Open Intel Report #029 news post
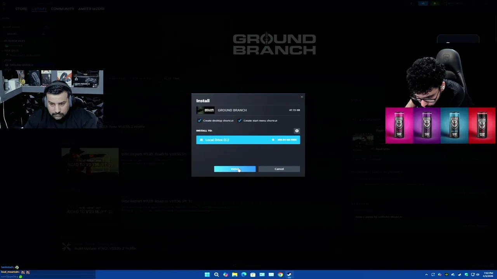Image resolution: width=497 pixels, height=279 pixels. pos(156,201)
